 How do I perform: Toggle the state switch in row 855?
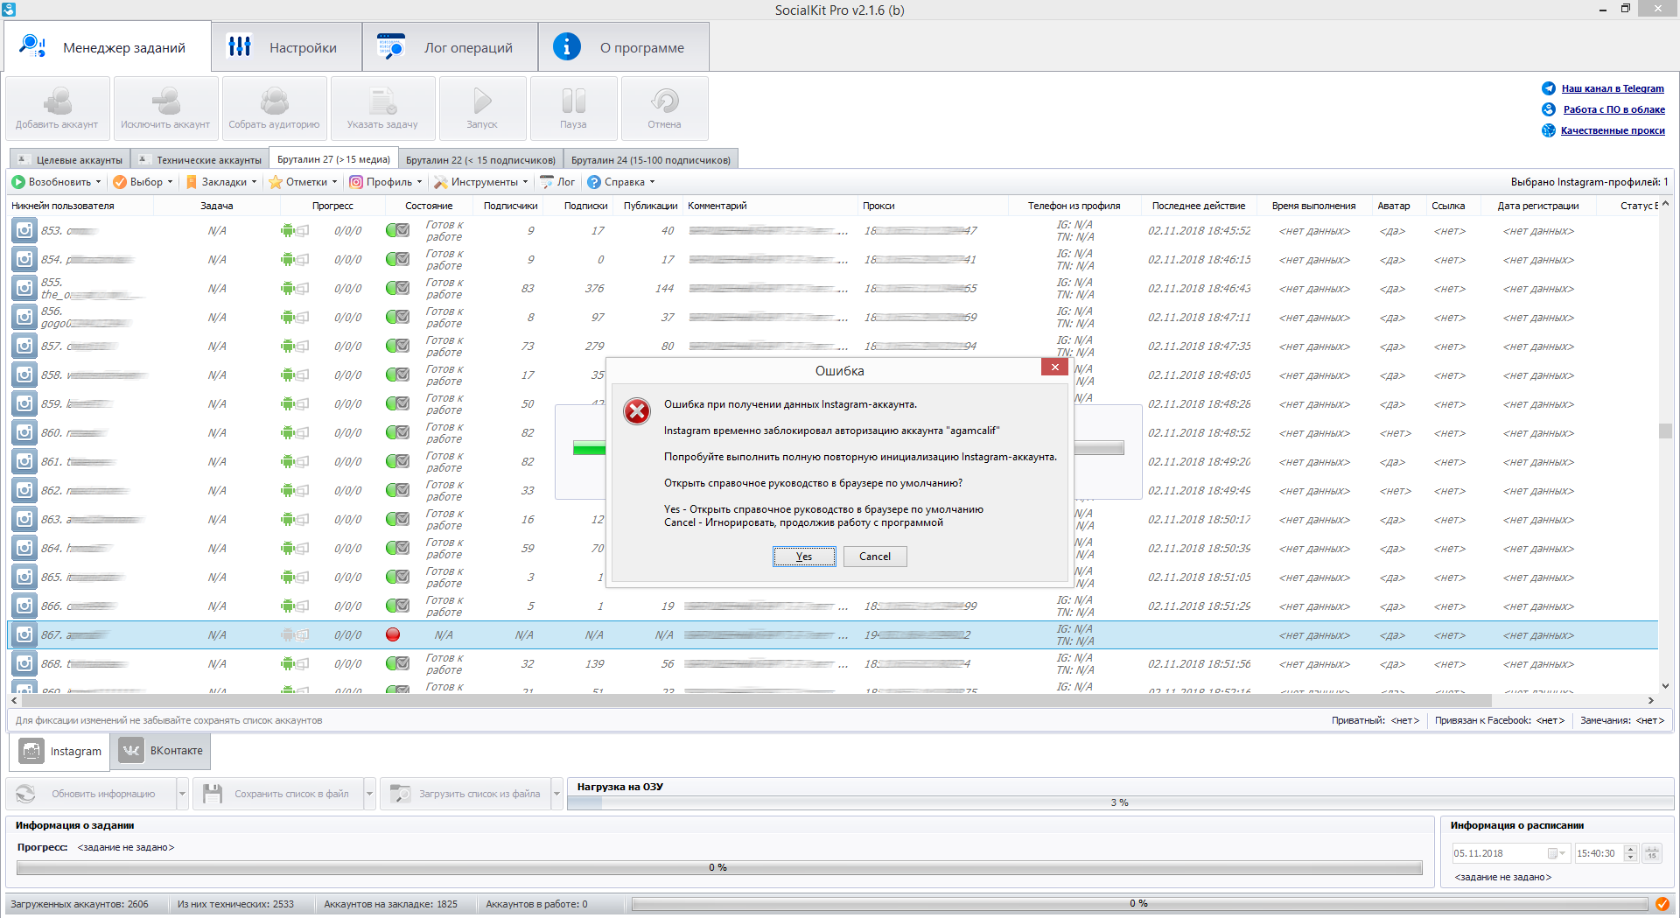(x=397, y=289)
